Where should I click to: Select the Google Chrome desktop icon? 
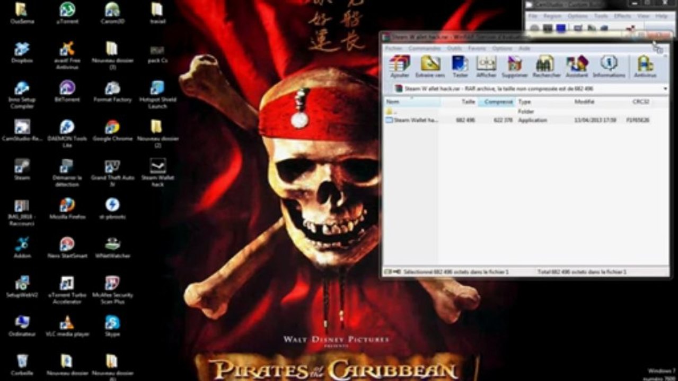tap(112, 131)
